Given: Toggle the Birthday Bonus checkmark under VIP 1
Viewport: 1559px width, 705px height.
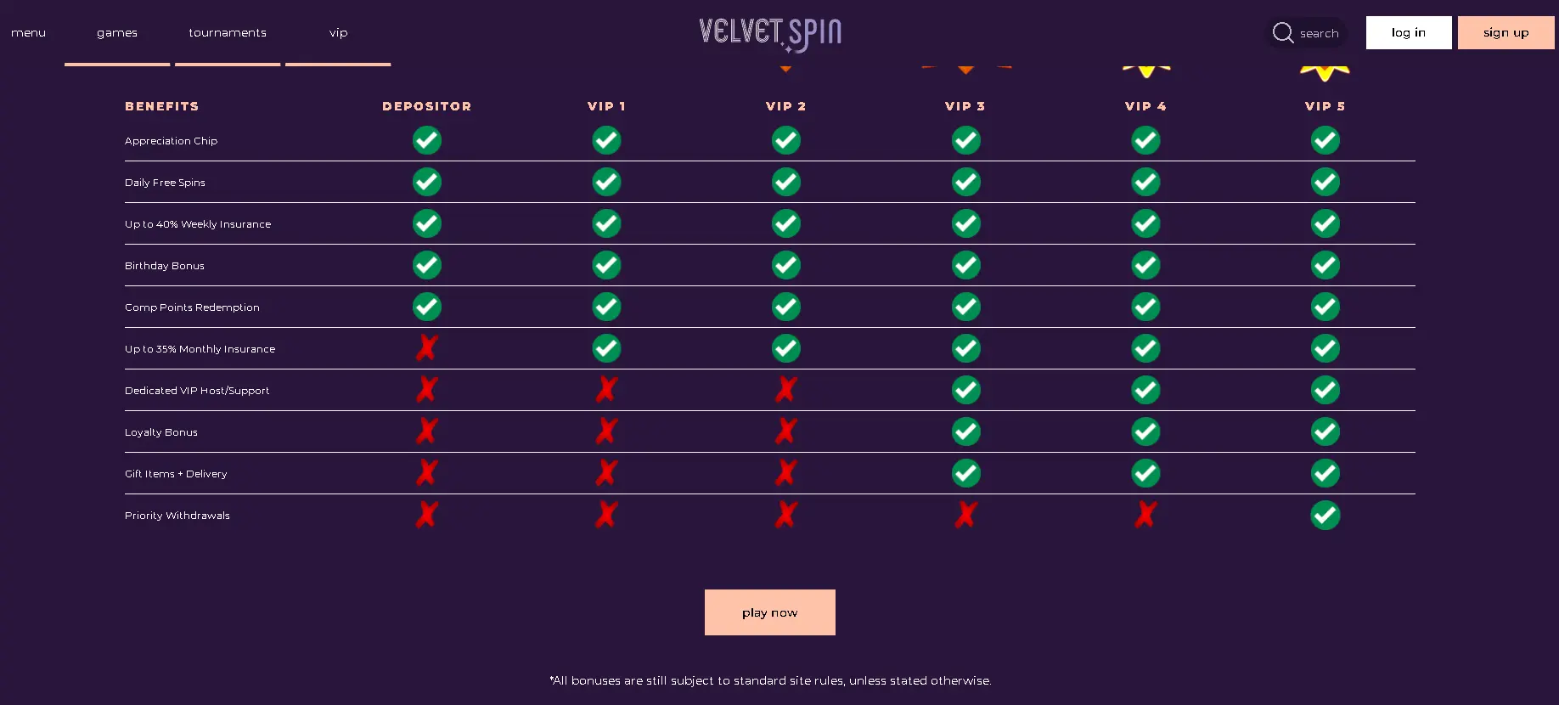Looking at the screenshot, I should pyautogui.click(x=606, y=265).
